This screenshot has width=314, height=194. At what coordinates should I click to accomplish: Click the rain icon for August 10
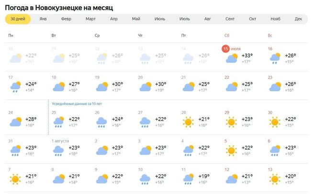(145, 180)
